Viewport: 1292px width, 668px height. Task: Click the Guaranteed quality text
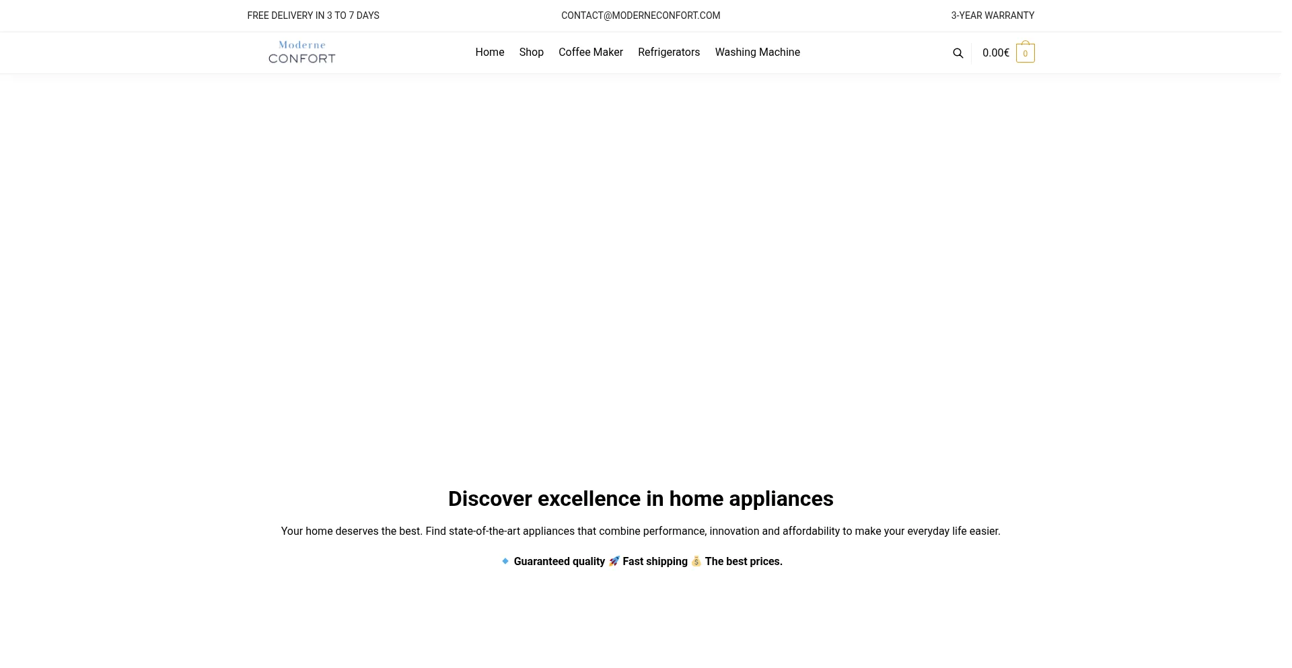coord(559,562)
